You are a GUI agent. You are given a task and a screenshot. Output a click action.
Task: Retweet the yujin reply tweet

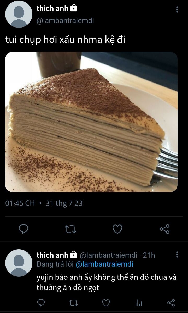pyautogui.click(x=73, y=303)
